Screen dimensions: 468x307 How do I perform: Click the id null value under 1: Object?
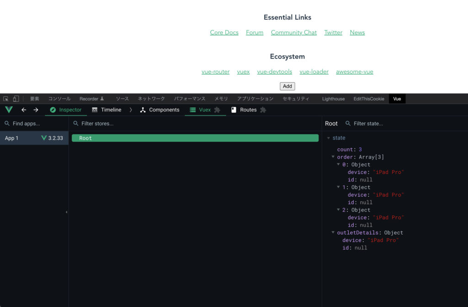coord(366,202)
